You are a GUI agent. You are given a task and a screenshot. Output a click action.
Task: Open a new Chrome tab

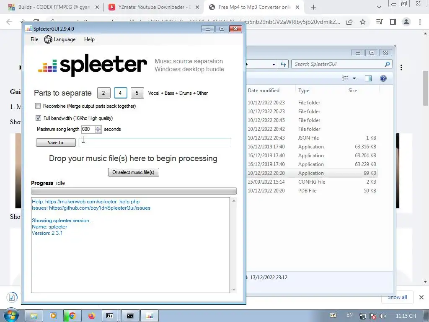point(313,8)
